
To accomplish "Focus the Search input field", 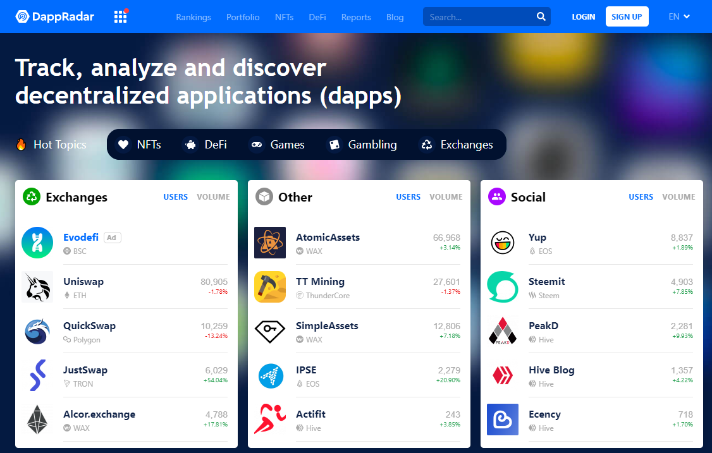I will [x=479, y=17].
